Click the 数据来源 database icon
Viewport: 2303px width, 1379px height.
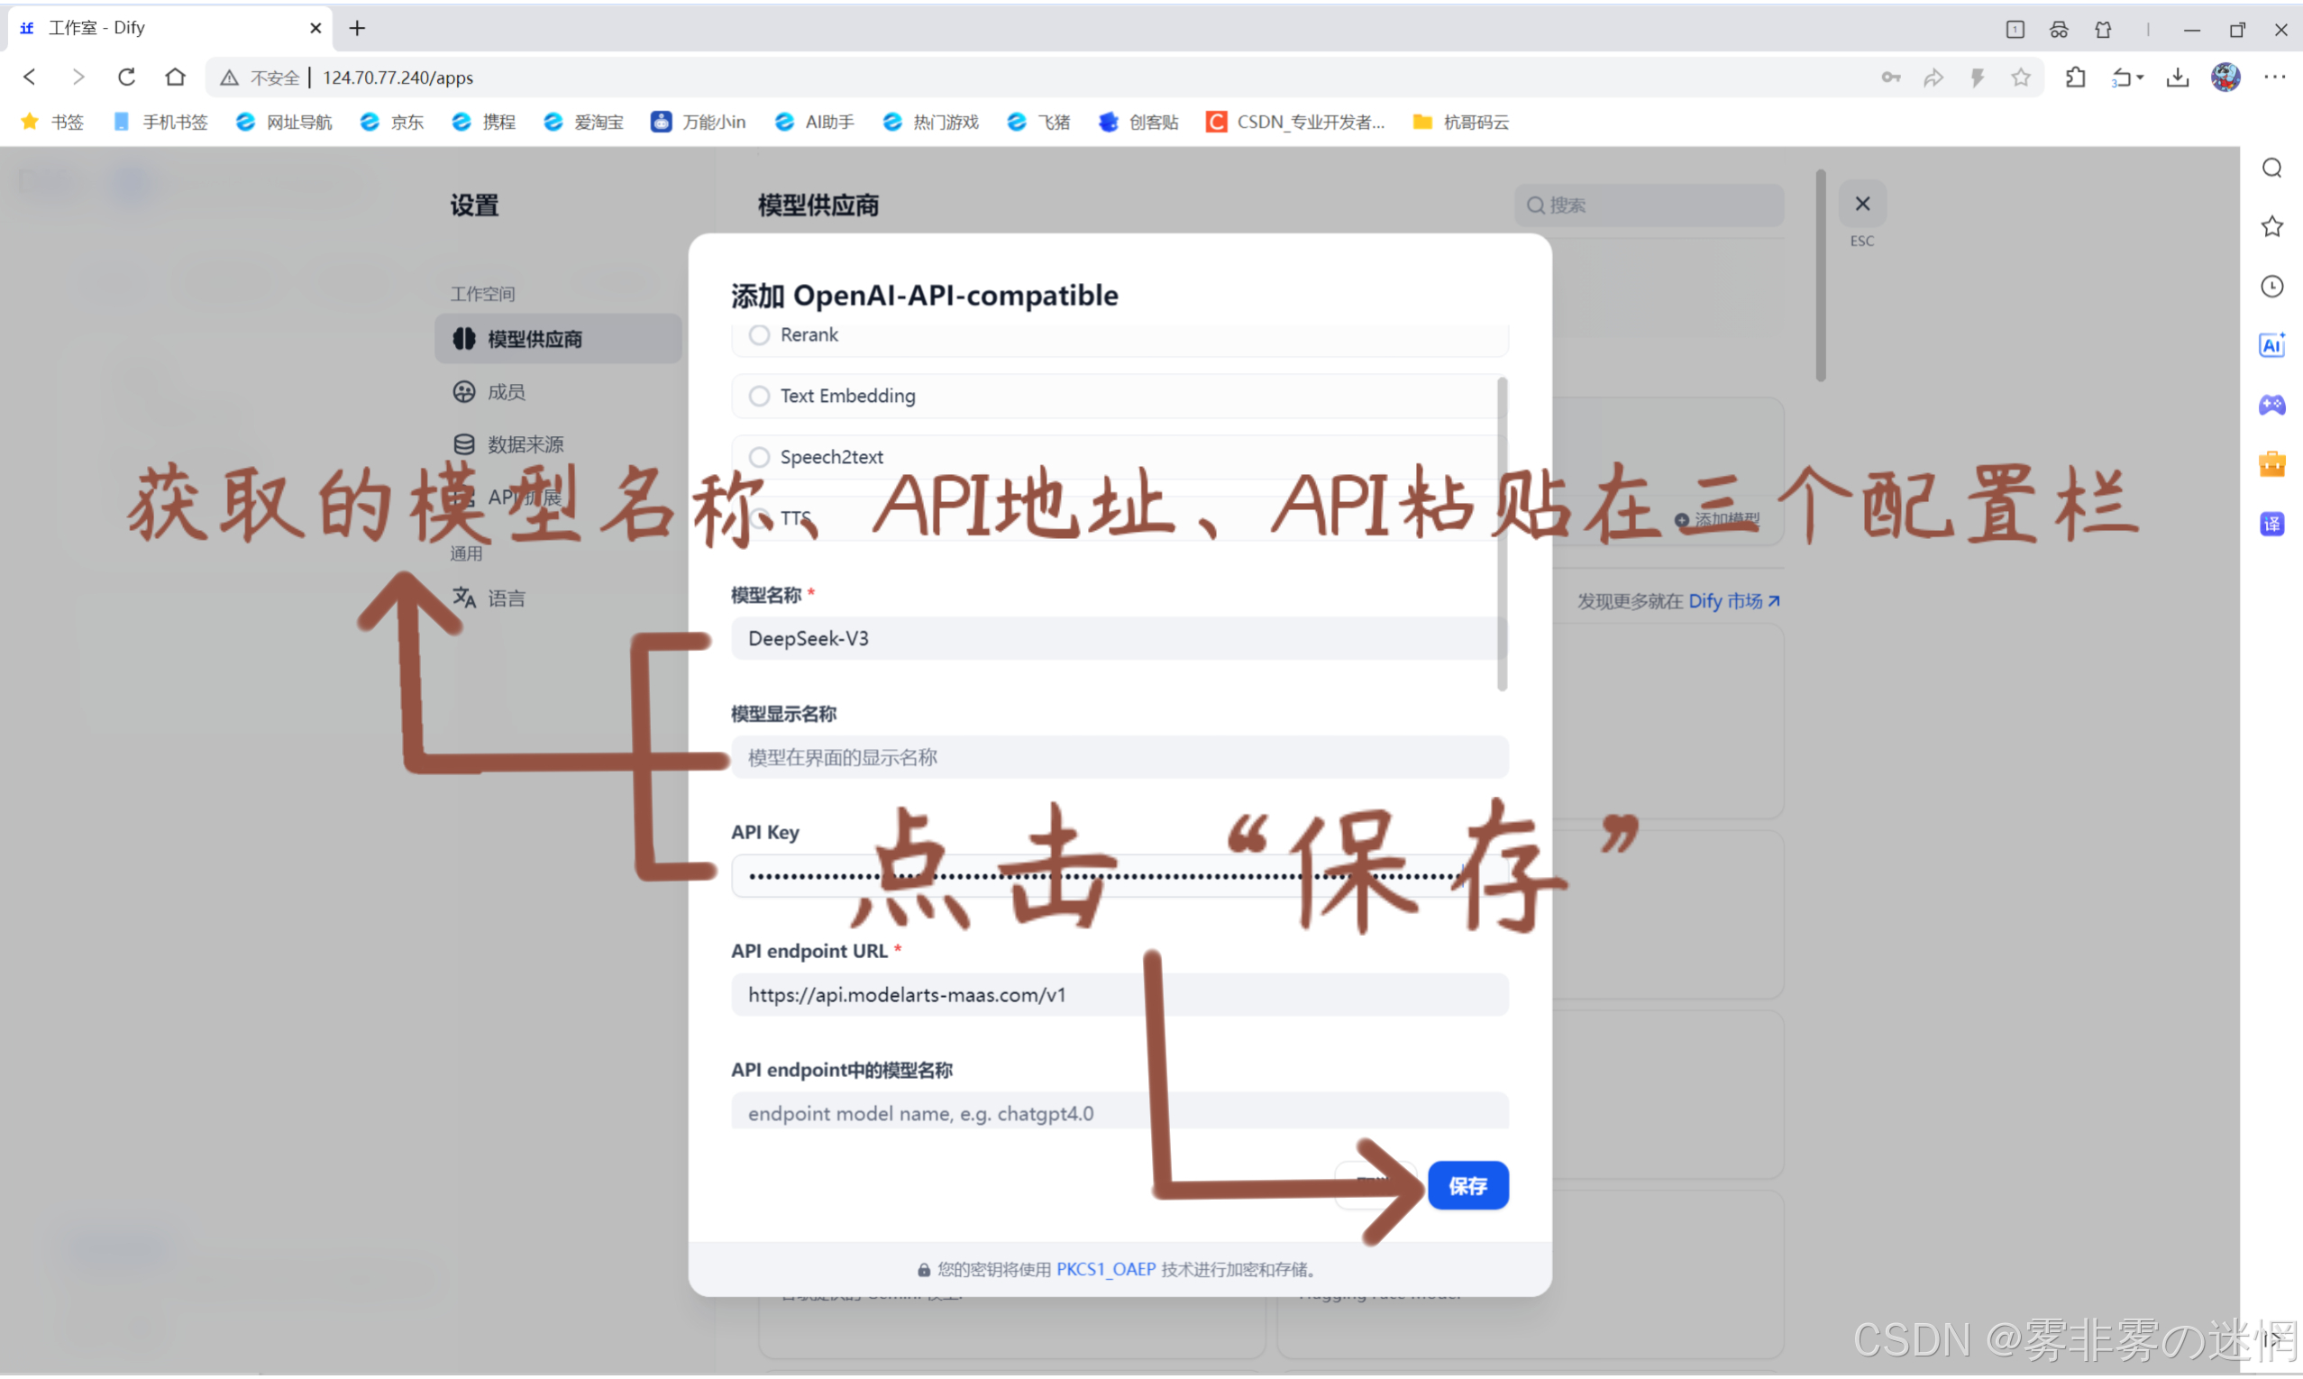[463, 444]
